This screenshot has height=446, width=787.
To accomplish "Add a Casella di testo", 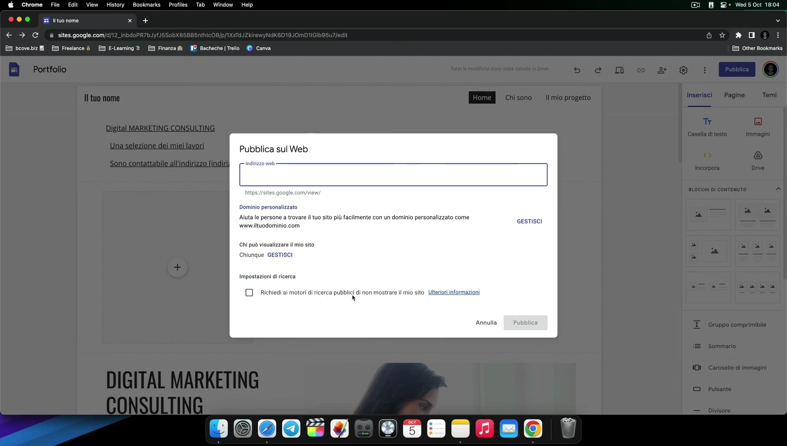I will 707,126.
